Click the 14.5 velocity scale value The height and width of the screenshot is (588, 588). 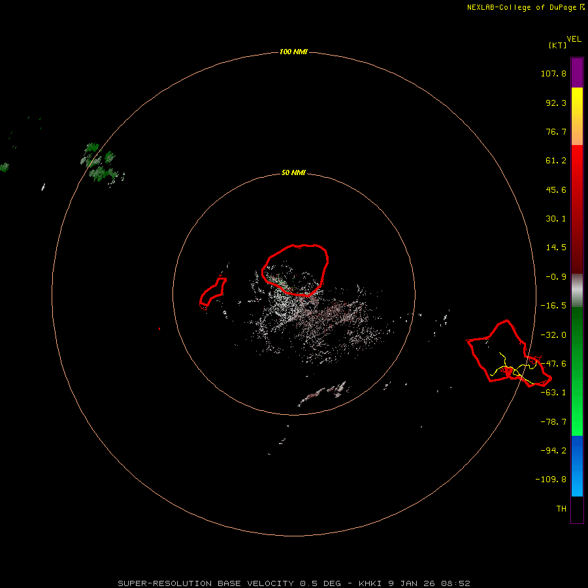click(556, 248)
